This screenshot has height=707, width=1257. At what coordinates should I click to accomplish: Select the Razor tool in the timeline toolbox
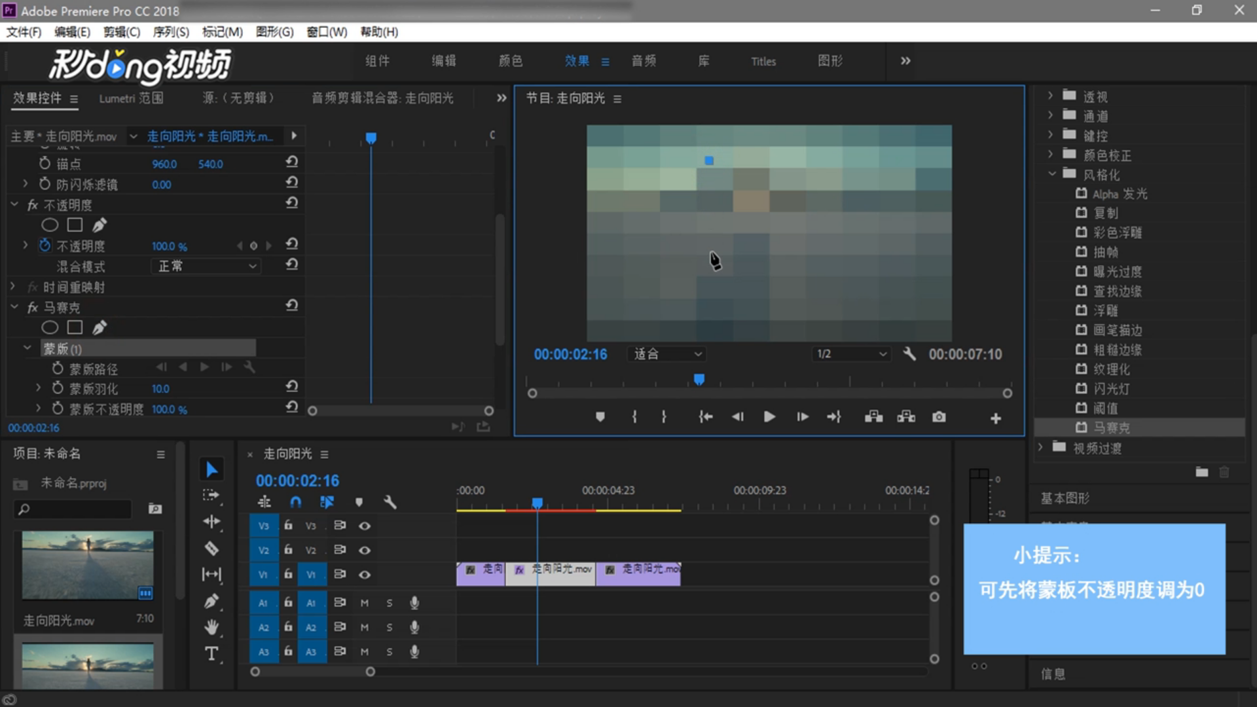click(211, 549)
